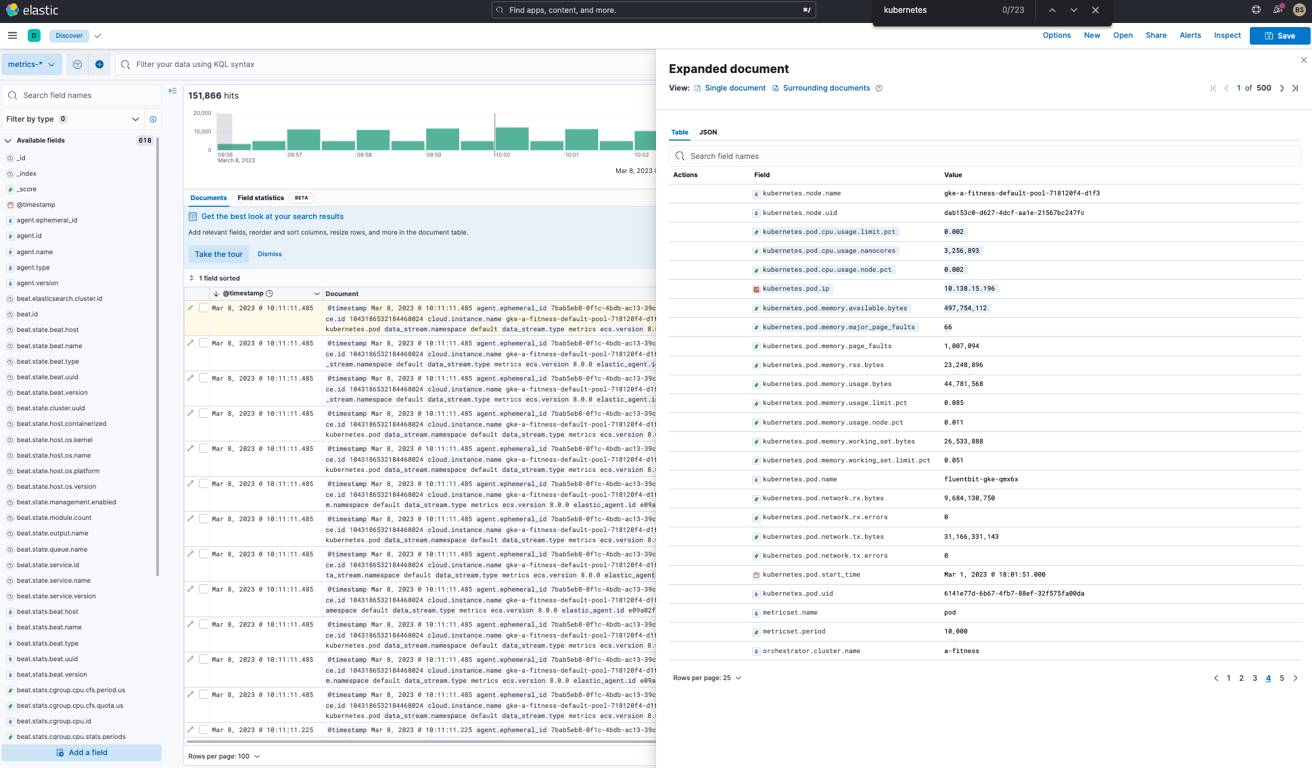
Task: Change flyout Rows per page 25 setting
Action: tap(707, 678)
